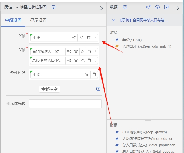Click help icon next to 堆叠柱状柱形图 title
This screenshot has width=184, height=153.
click(53, 7)
